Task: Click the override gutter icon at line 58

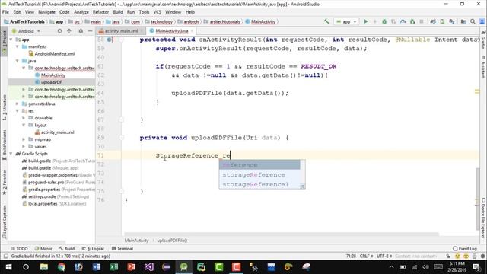Action: tap(110, 40)
